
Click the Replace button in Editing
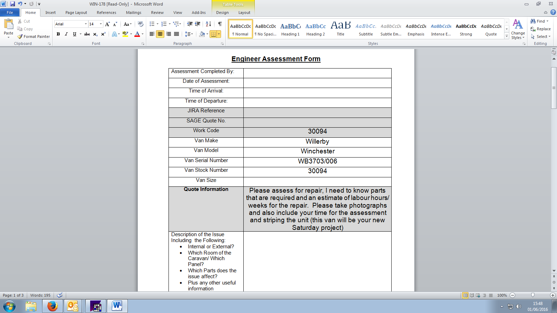click(x=540, y=29)
